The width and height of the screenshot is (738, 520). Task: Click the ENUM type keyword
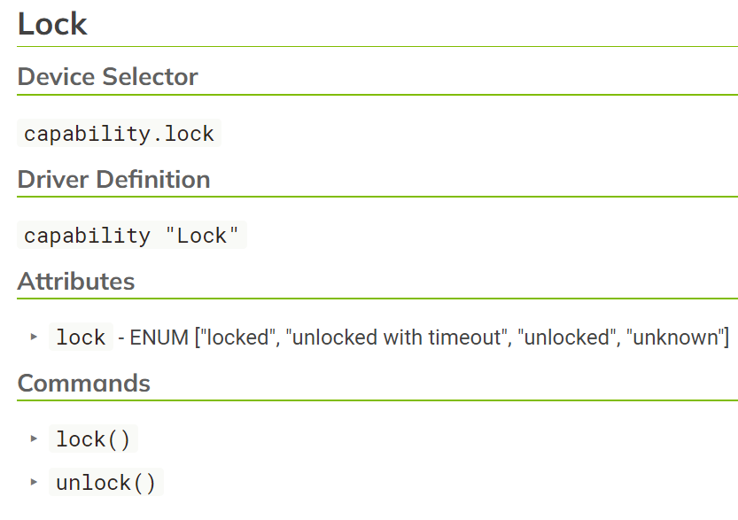159,338
